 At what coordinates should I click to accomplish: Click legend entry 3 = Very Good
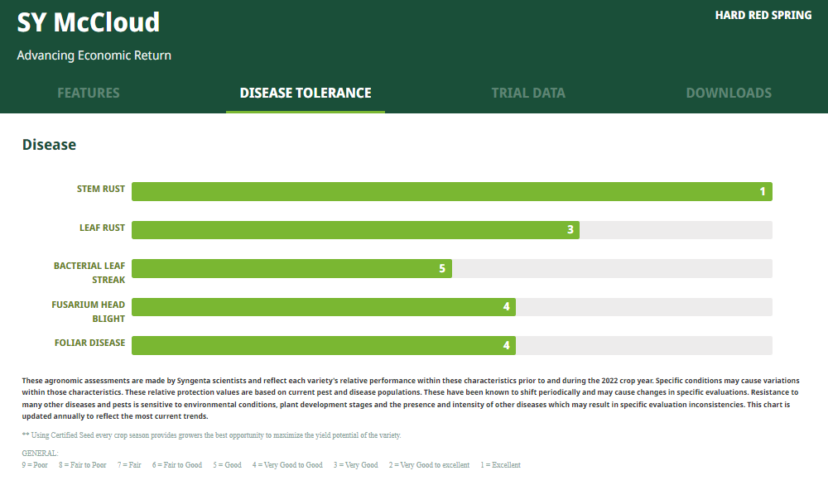(x=355, y=465)
